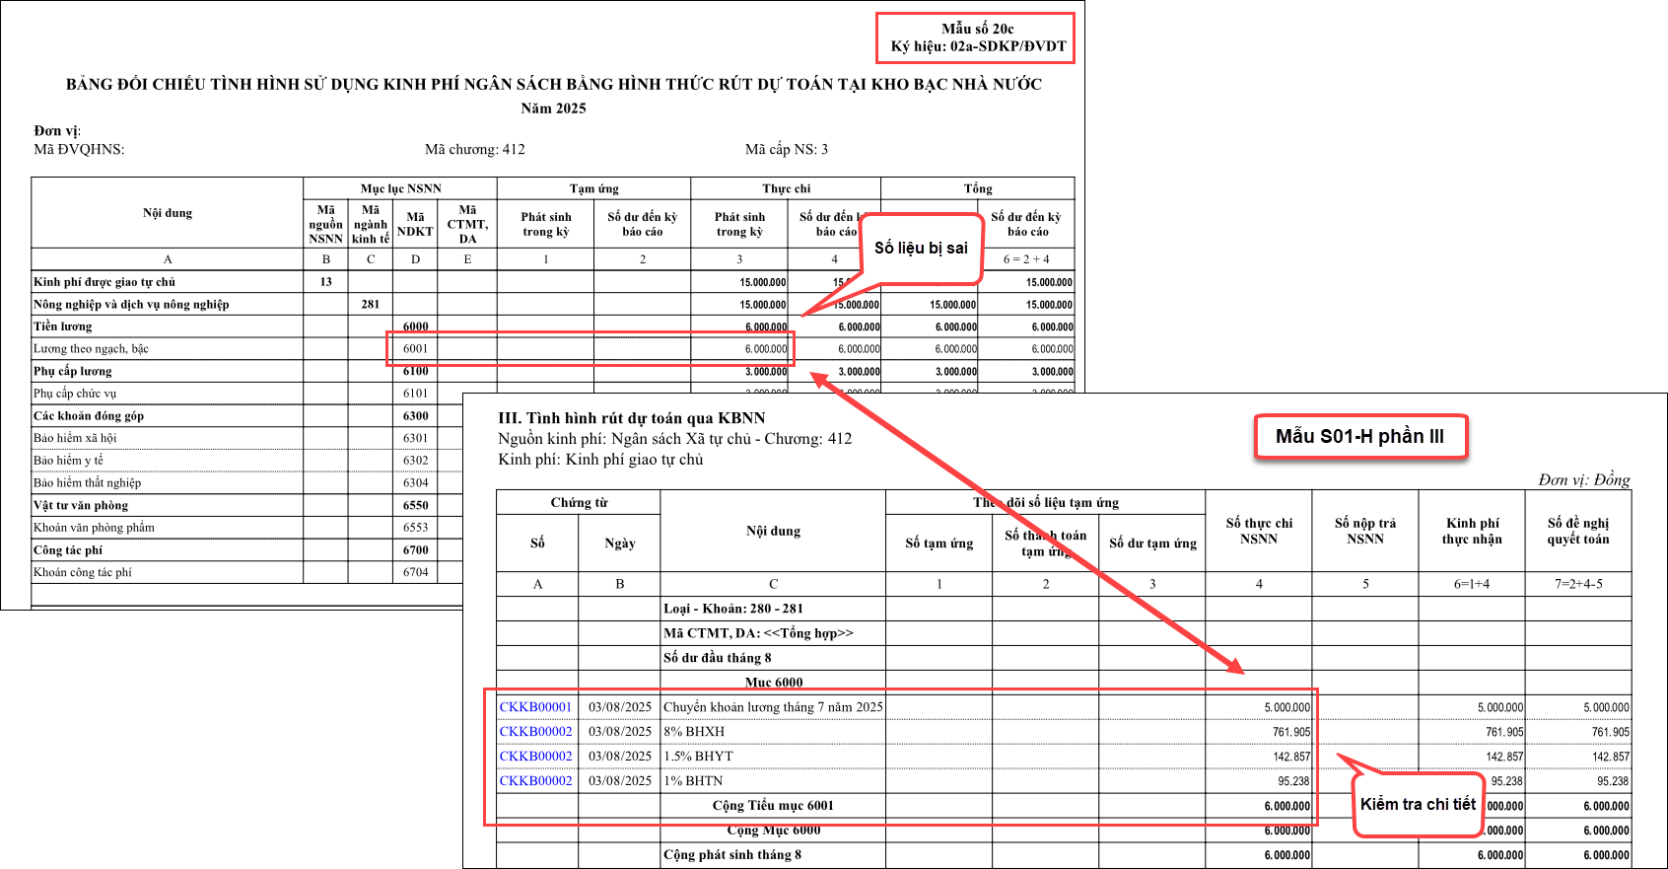Click the 'Mã cấp NS: 3' text
Screen dimensions: 1668x869
click(x=787, y=150)
